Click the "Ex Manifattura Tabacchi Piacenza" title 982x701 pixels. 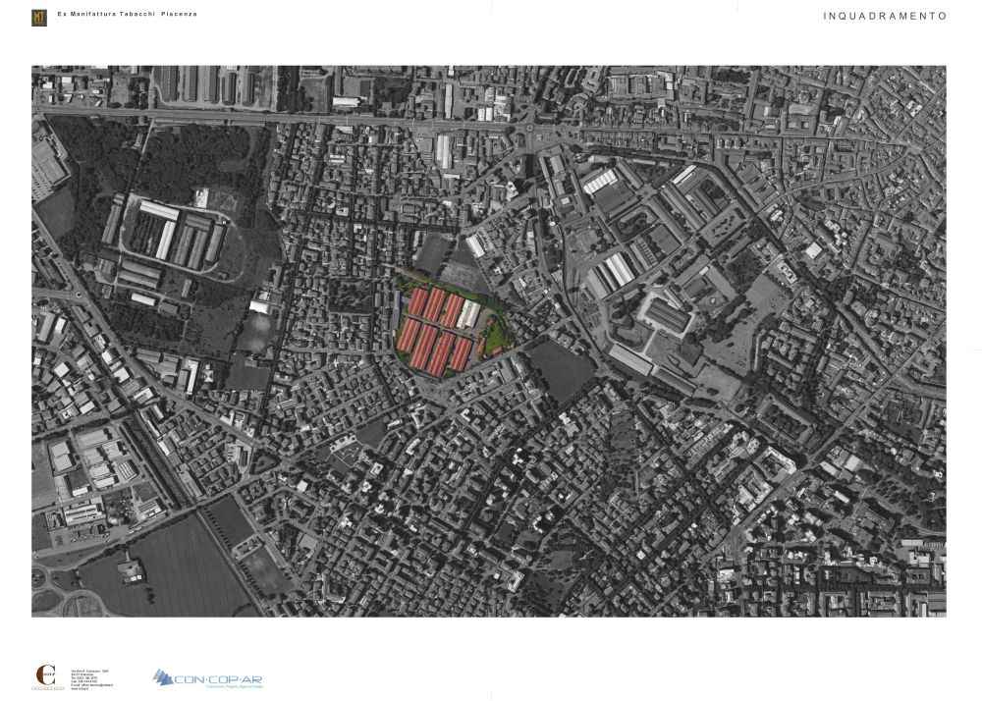point(128,14)
